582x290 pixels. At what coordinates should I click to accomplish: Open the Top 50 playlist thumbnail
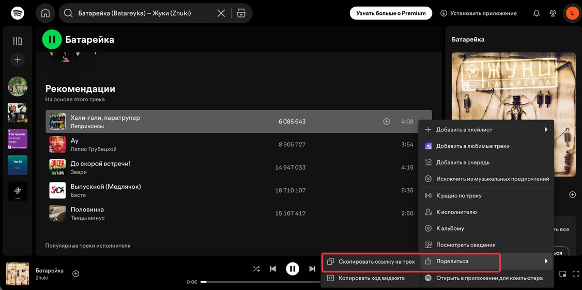(18, 165)
